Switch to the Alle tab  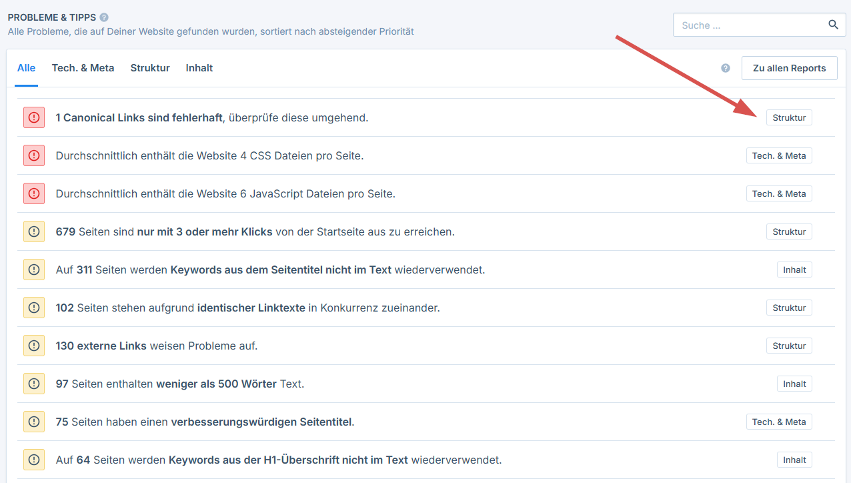pyautogui.click(x=27, y=68)
